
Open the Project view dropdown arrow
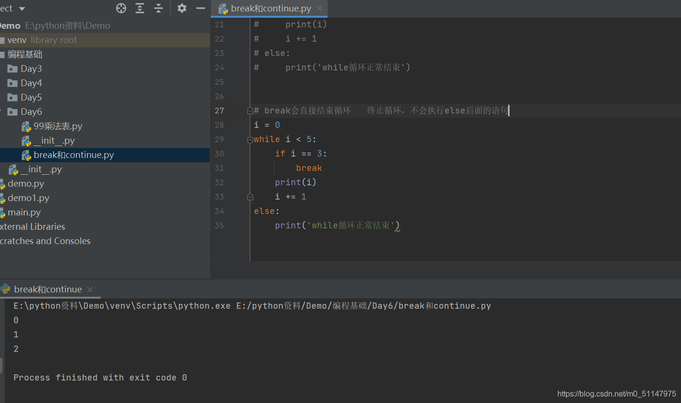(x=22, y=9)
